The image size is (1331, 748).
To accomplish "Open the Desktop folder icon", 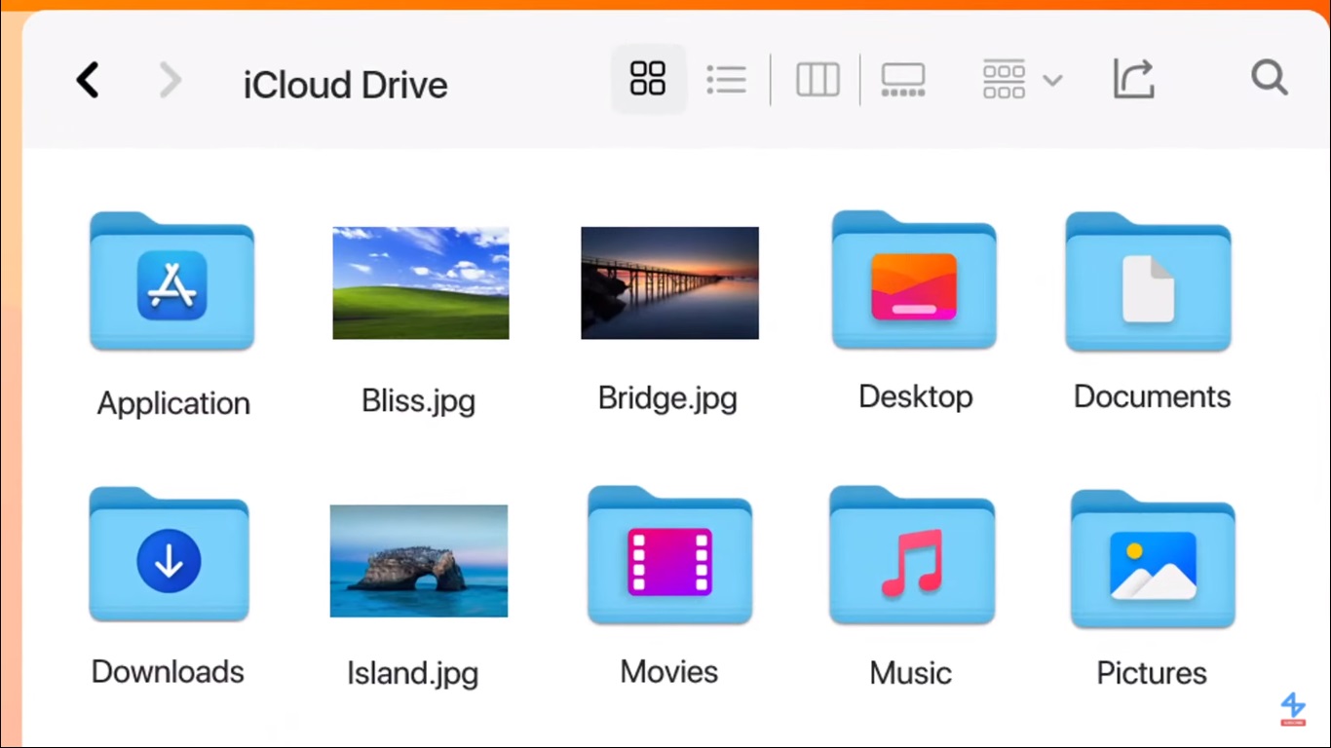I will coord(914,280).
